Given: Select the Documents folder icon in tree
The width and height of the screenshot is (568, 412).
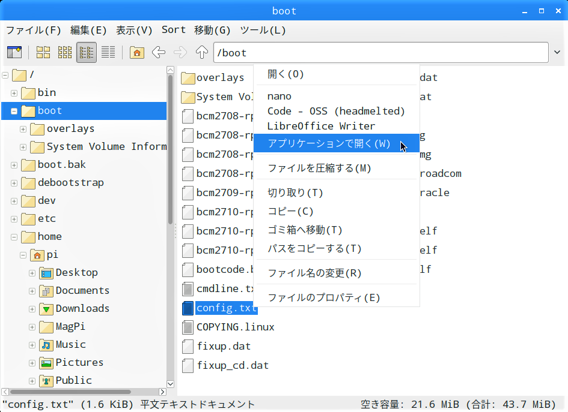Looking at the screenshot, I should [x=46, y=291].
